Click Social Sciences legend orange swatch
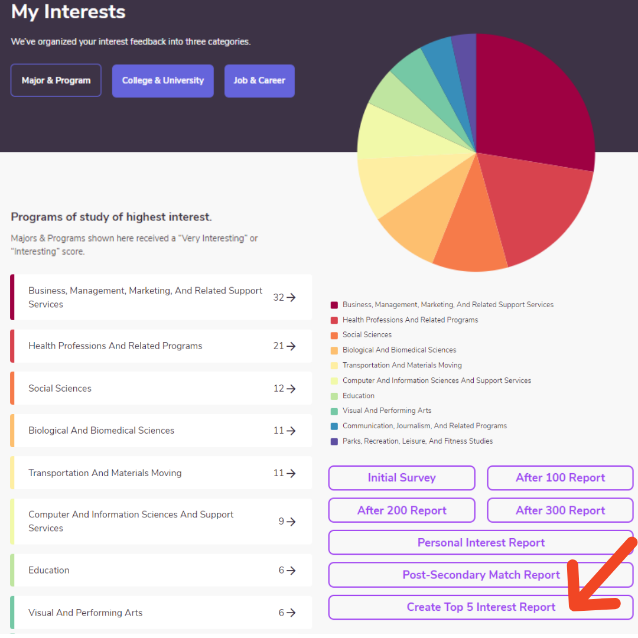Image resolution: width=638 pixels, height=638 pixels. tap(334, 336)
